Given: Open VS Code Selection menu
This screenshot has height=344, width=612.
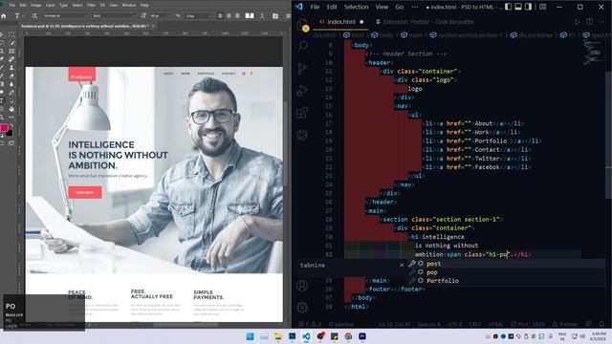Looking at the screenshot, I should 356,7.
